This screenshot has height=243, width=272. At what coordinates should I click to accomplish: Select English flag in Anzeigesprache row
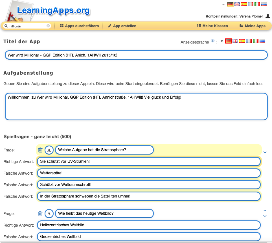point(235,41)
